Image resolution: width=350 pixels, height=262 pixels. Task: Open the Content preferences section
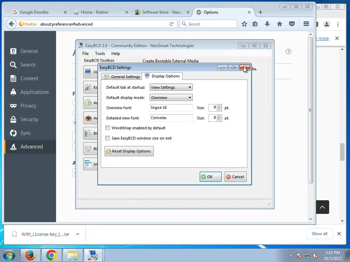tap(30, 78)
